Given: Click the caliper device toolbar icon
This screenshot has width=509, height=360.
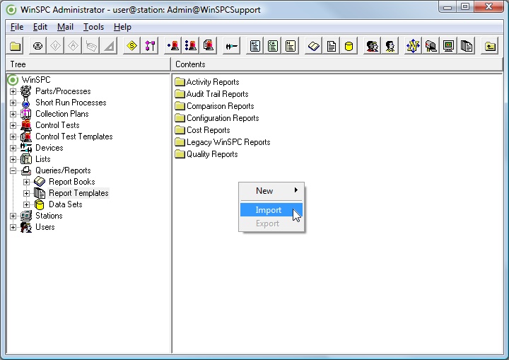Looking at the screenshot, I should click(231, 46).
